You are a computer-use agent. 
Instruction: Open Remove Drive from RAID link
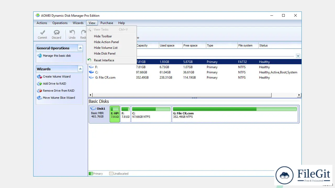(x=59, y=91)
